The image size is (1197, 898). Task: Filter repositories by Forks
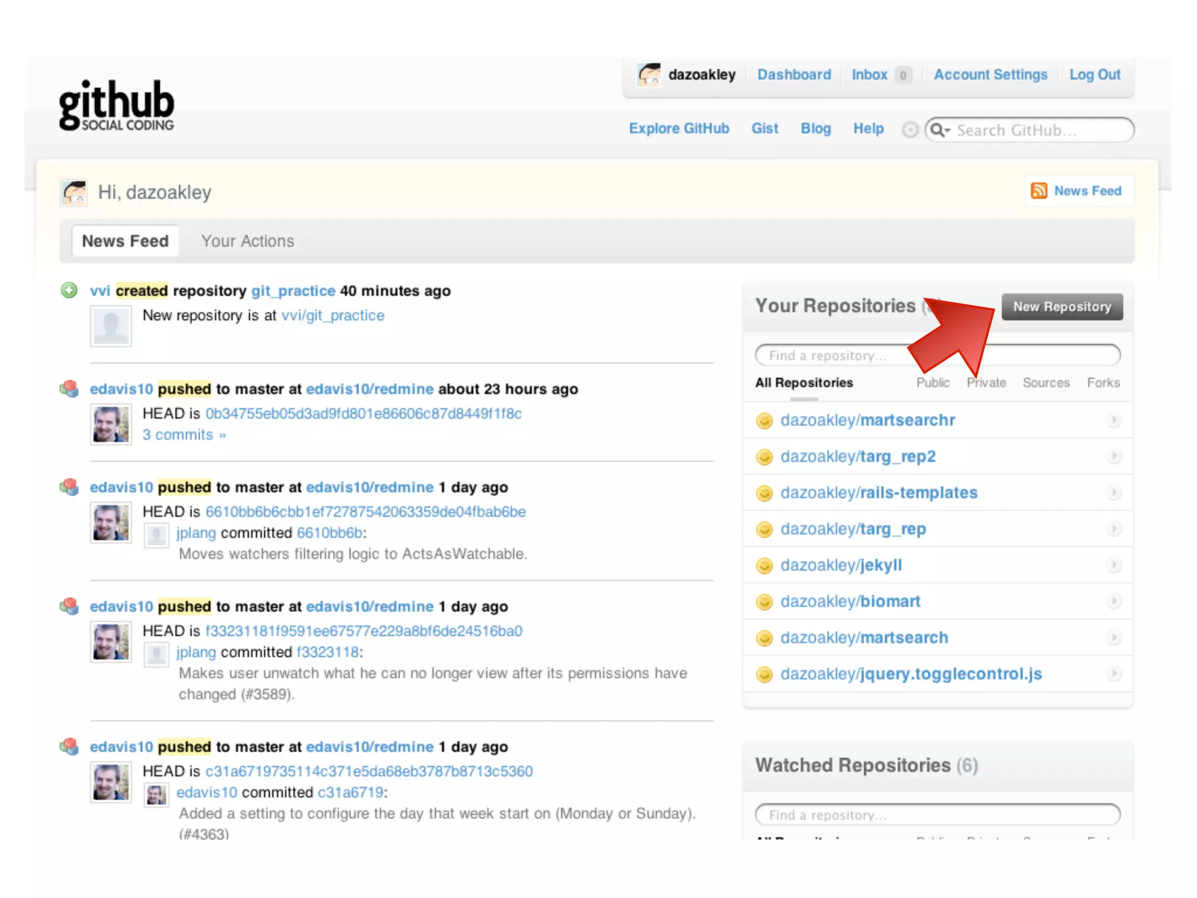[1103, 382]
